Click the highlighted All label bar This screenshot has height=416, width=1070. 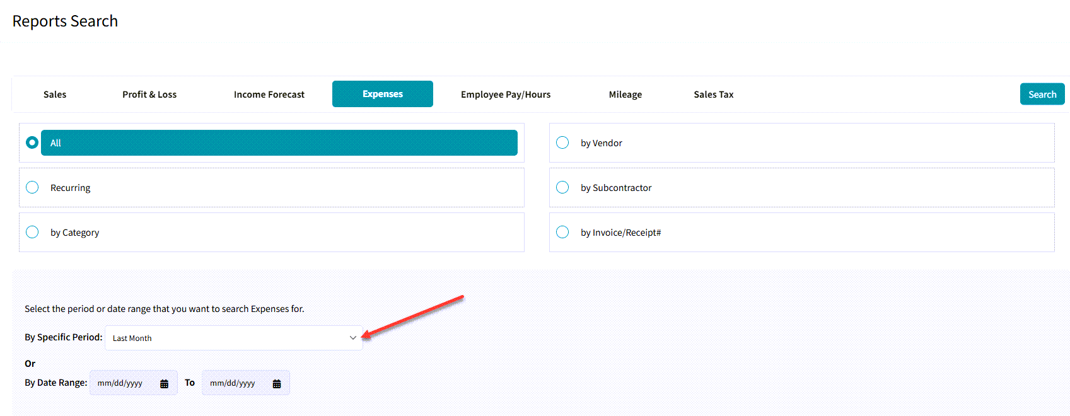279,142
